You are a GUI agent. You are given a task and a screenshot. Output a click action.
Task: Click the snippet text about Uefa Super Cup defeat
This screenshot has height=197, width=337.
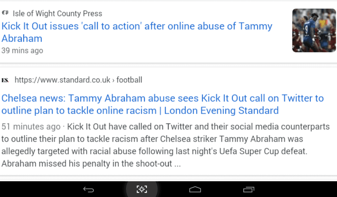[154, 151]
